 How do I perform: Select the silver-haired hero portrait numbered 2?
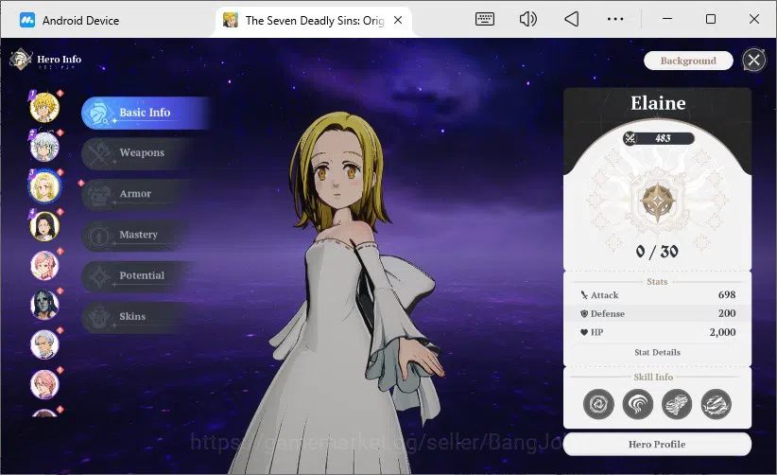(44, 147)
